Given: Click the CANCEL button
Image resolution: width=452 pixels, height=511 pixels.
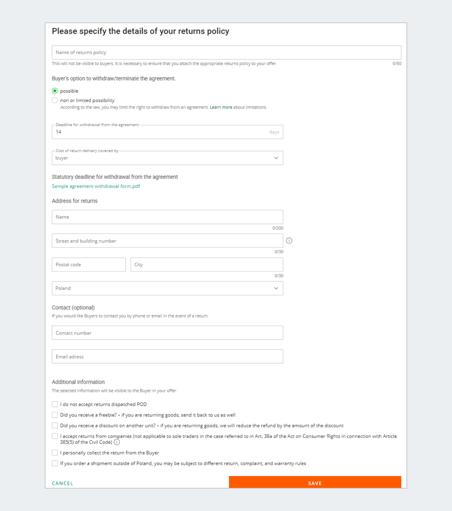Looking at the screenshot, I should click(63, 483).
